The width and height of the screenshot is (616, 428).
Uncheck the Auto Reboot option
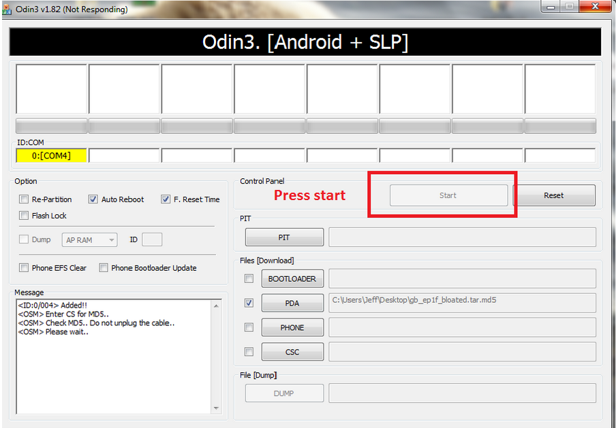[x=93, y=199]
